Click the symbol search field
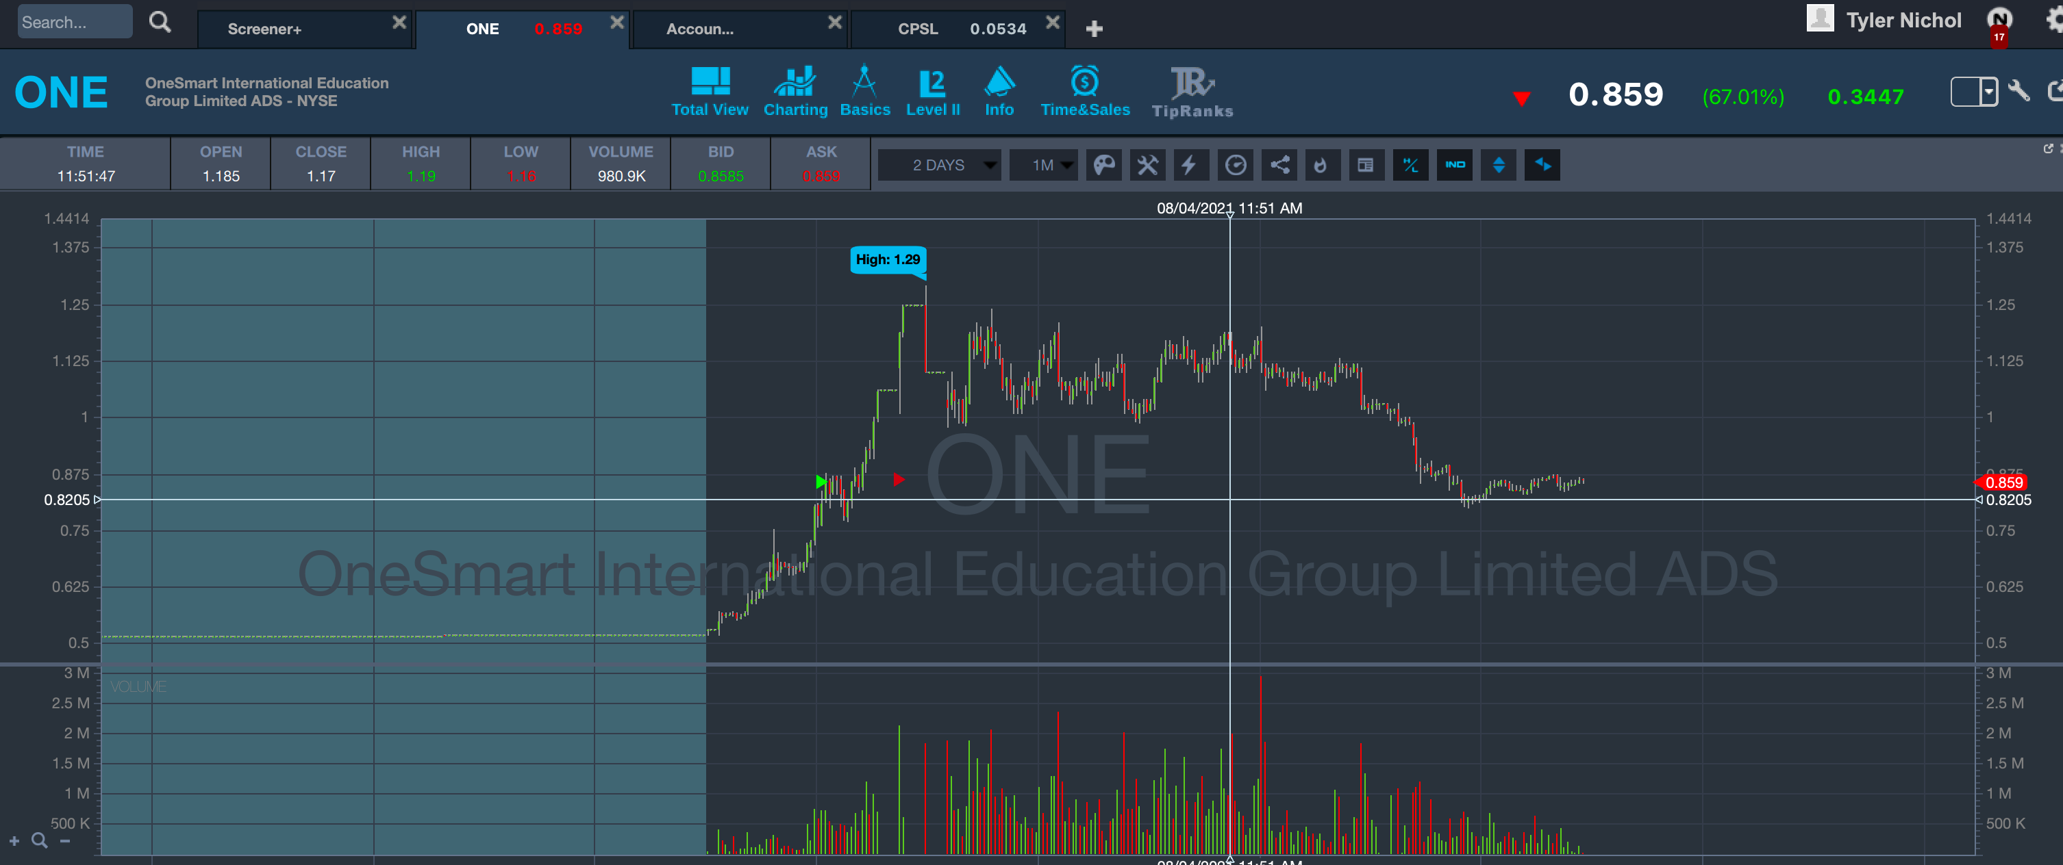Screen dimensions: 2063x865 [74, 22]
